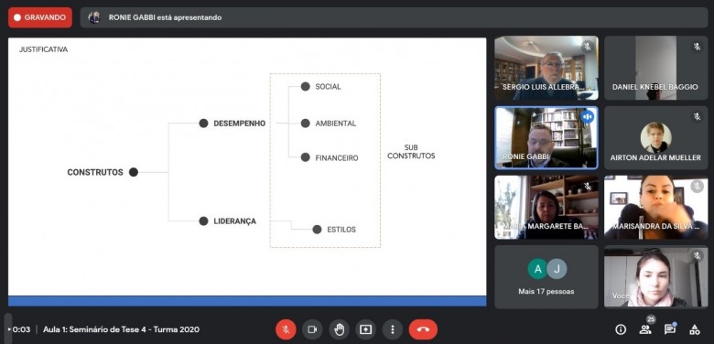The width and height of the screenshot is (714, 344).
Task: Select Sergio Luis Allebrandt video tile
Action: tap(546, 68)
